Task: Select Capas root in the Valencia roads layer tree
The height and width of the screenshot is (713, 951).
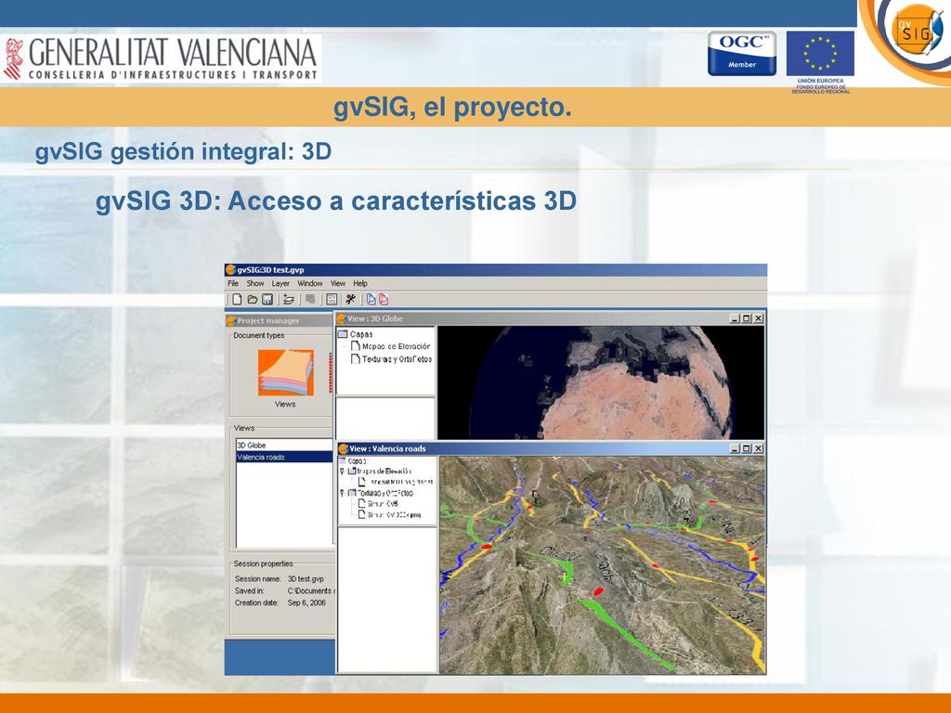Action: [x=357, y=460]
